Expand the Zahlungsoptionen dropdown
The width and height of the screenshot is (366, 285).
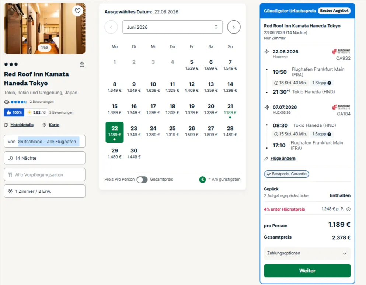point(307,254)
